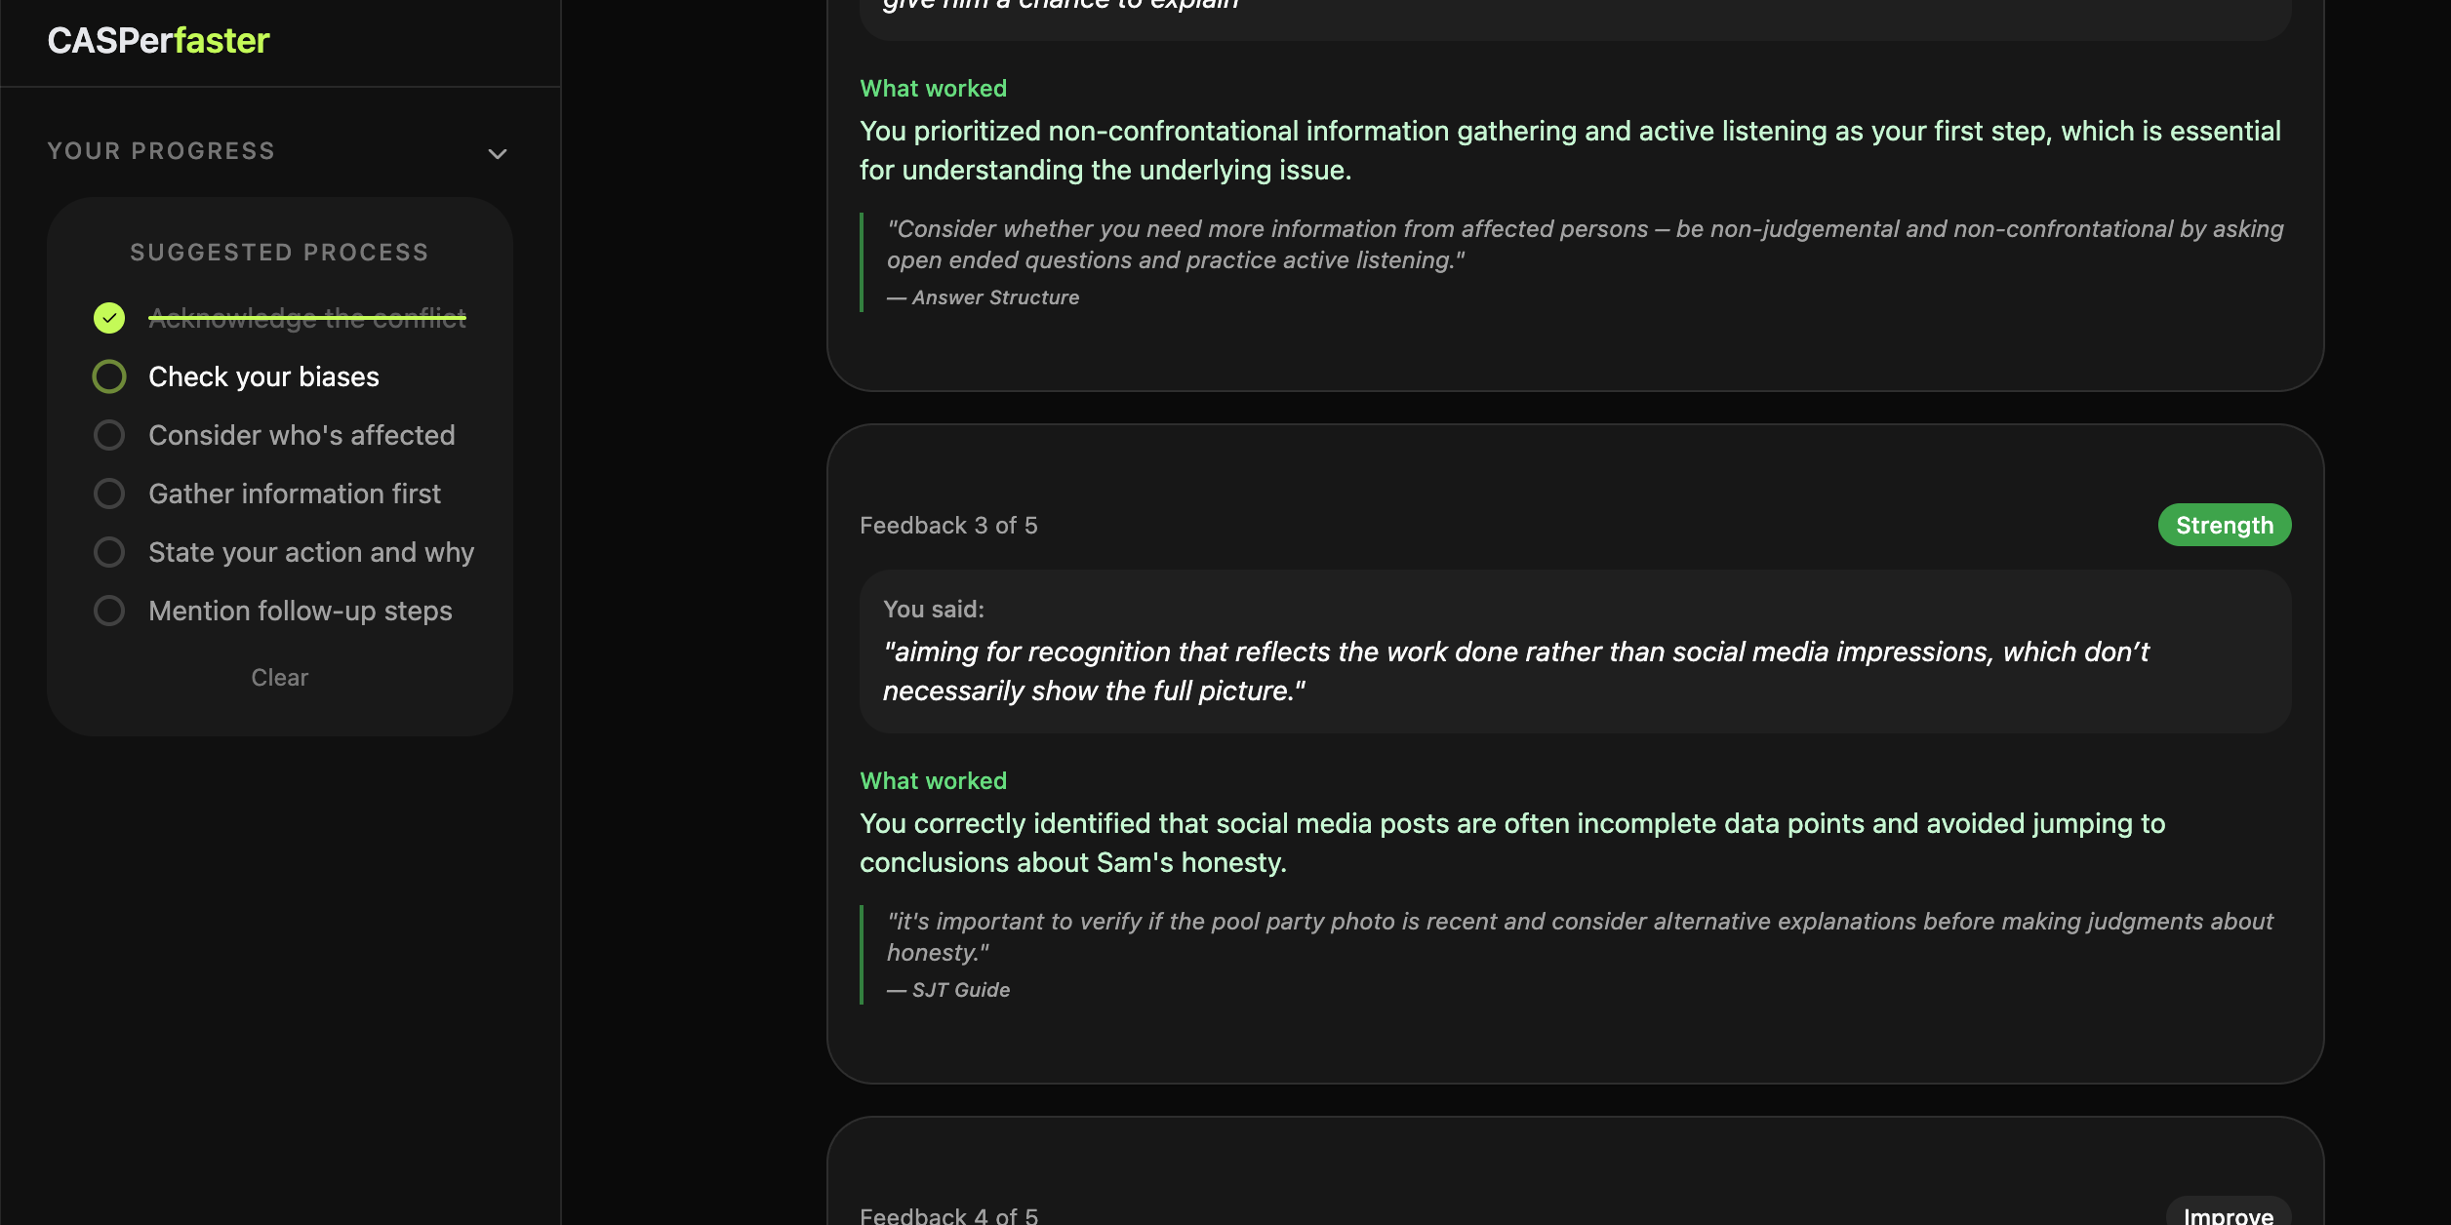Tick the Gather information first circle
Image resolution: width=2451 pixels, height=1225 pixels.
pos(109,494)
